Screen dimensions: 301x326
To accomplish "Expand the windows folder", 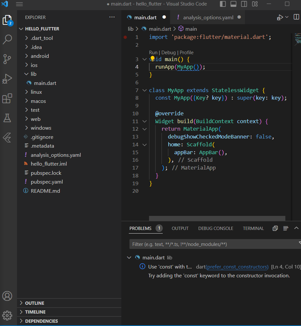I will 26,128.
